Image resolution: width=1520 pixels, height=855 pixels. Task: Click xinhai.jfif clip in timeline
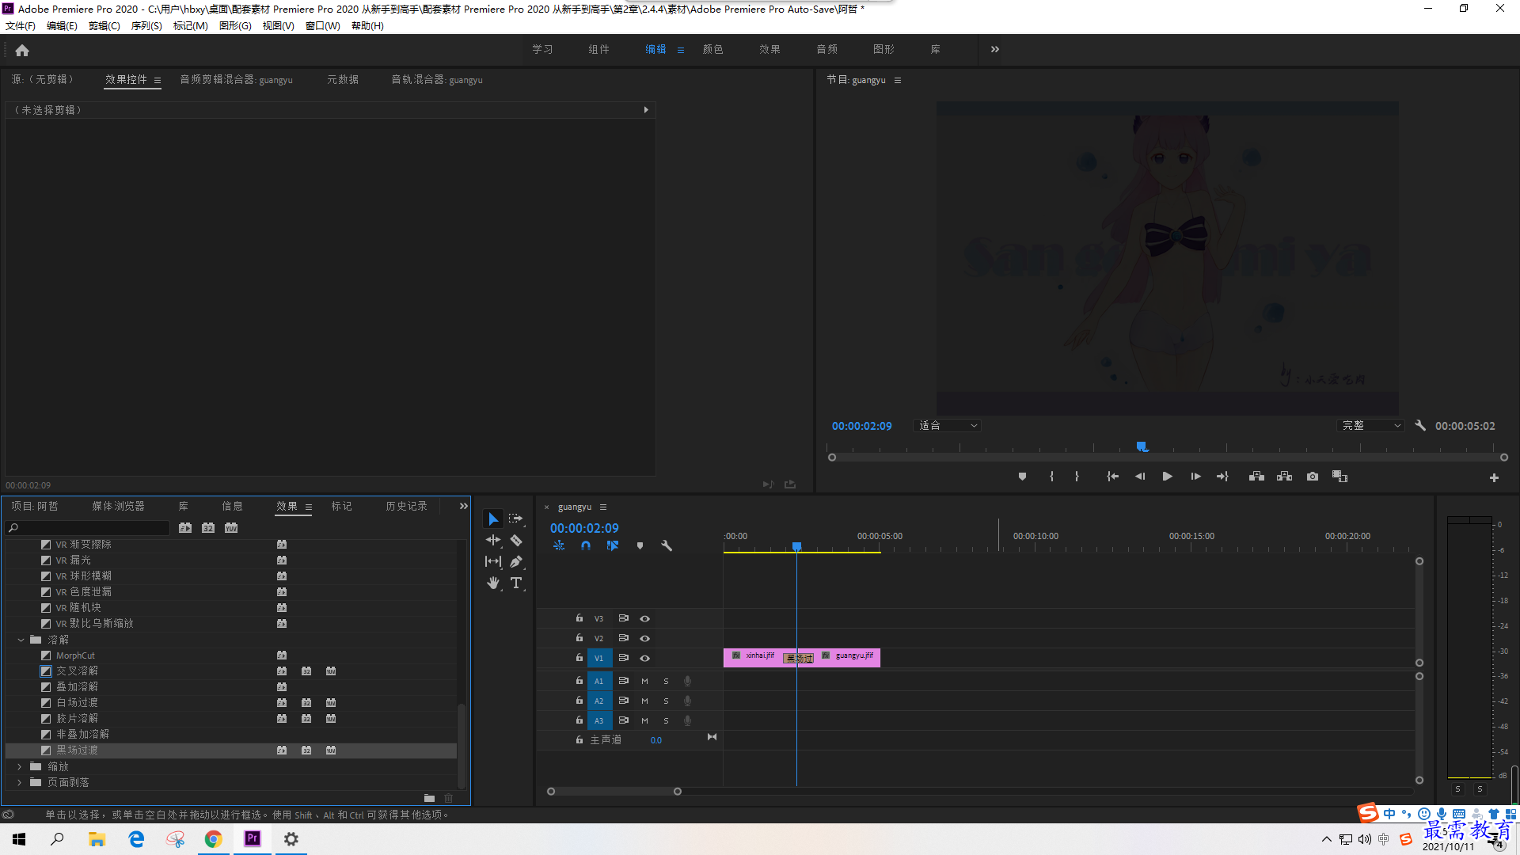tap(754, 657)
